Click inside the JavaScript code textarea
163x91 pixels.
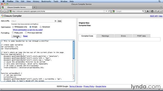click(x=37, y=61)
